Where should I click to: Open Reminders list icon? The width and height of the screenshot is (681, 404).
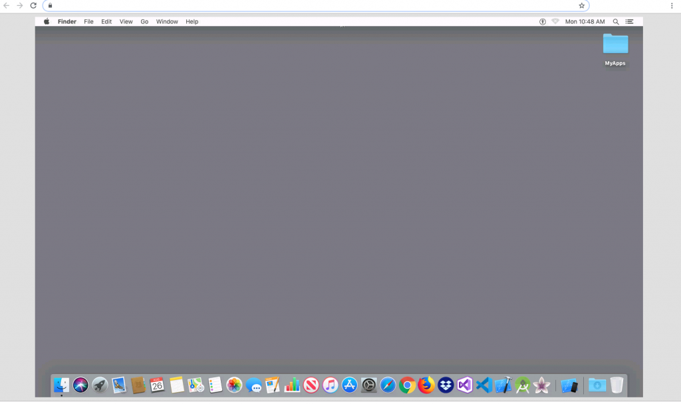(x=215, y=385)
